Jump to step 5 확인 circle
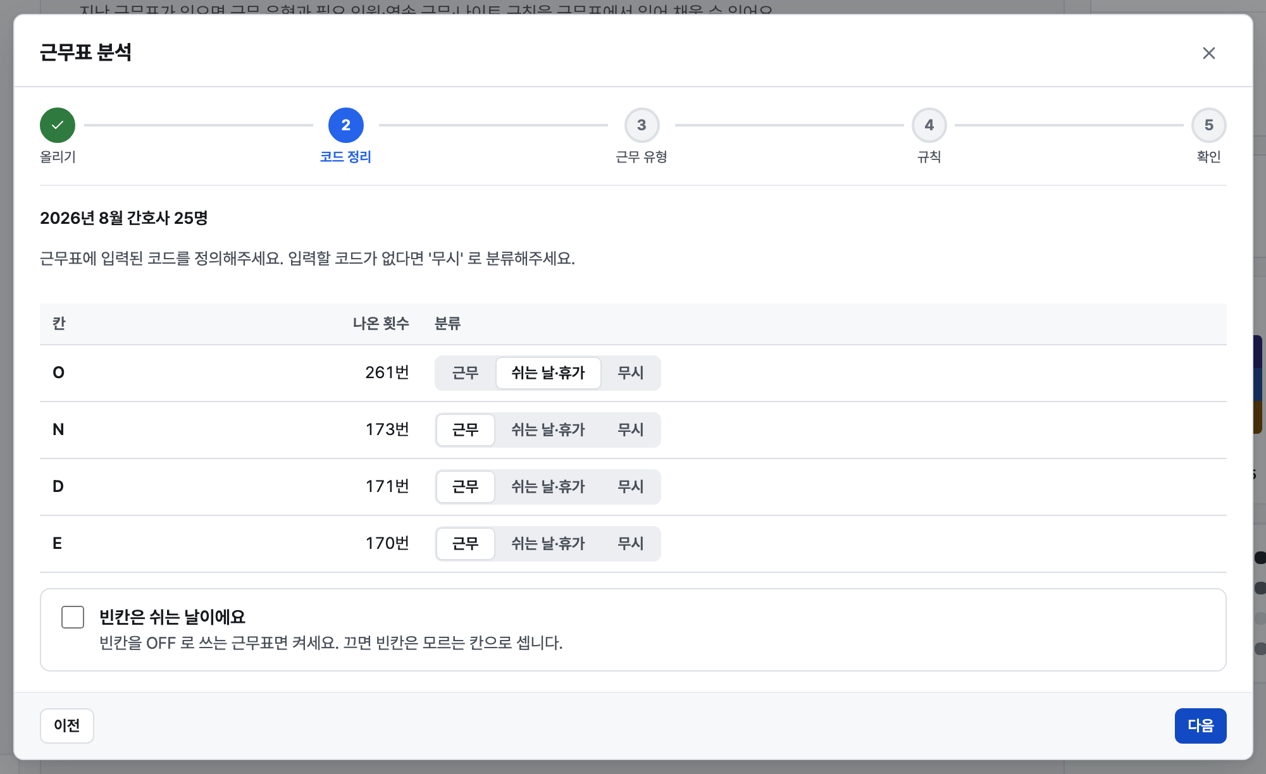1266x774 pixels. [x=1208, y=125]
